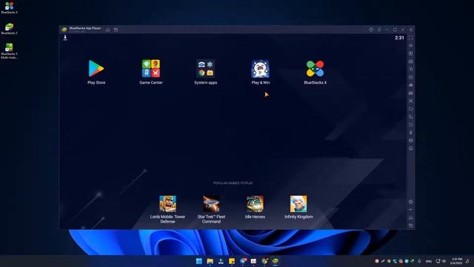
Task: Open the yellow Sticky Notes taskbar icon
Action: coord(232,261)
